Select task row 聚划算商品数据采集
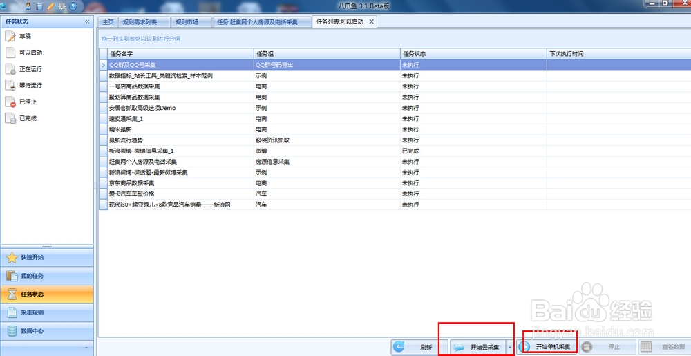Viewport: 691px width, 356px height. [x=395, y=97]
